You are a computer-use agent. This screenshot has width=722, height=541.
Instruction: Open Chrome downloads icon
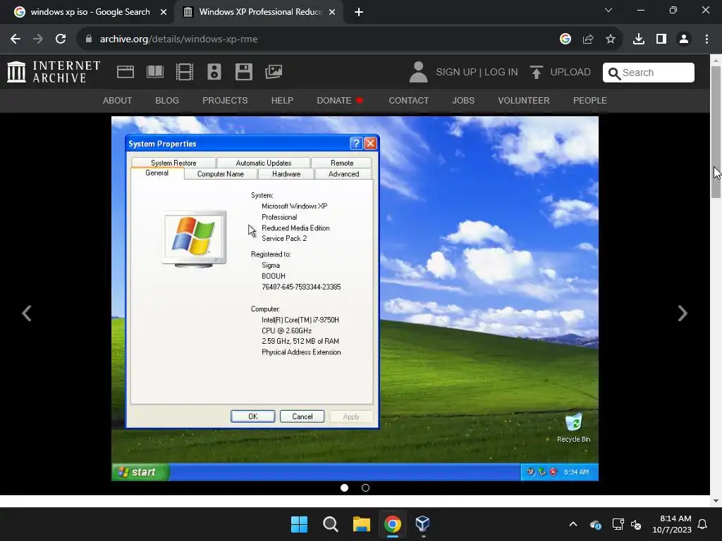tap(639, 39)
